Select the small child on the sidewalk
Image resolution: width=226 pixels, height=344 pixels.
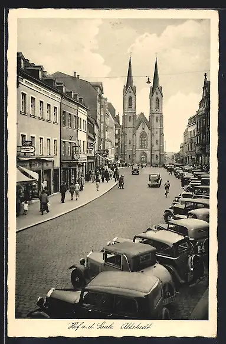coord(25,207)
